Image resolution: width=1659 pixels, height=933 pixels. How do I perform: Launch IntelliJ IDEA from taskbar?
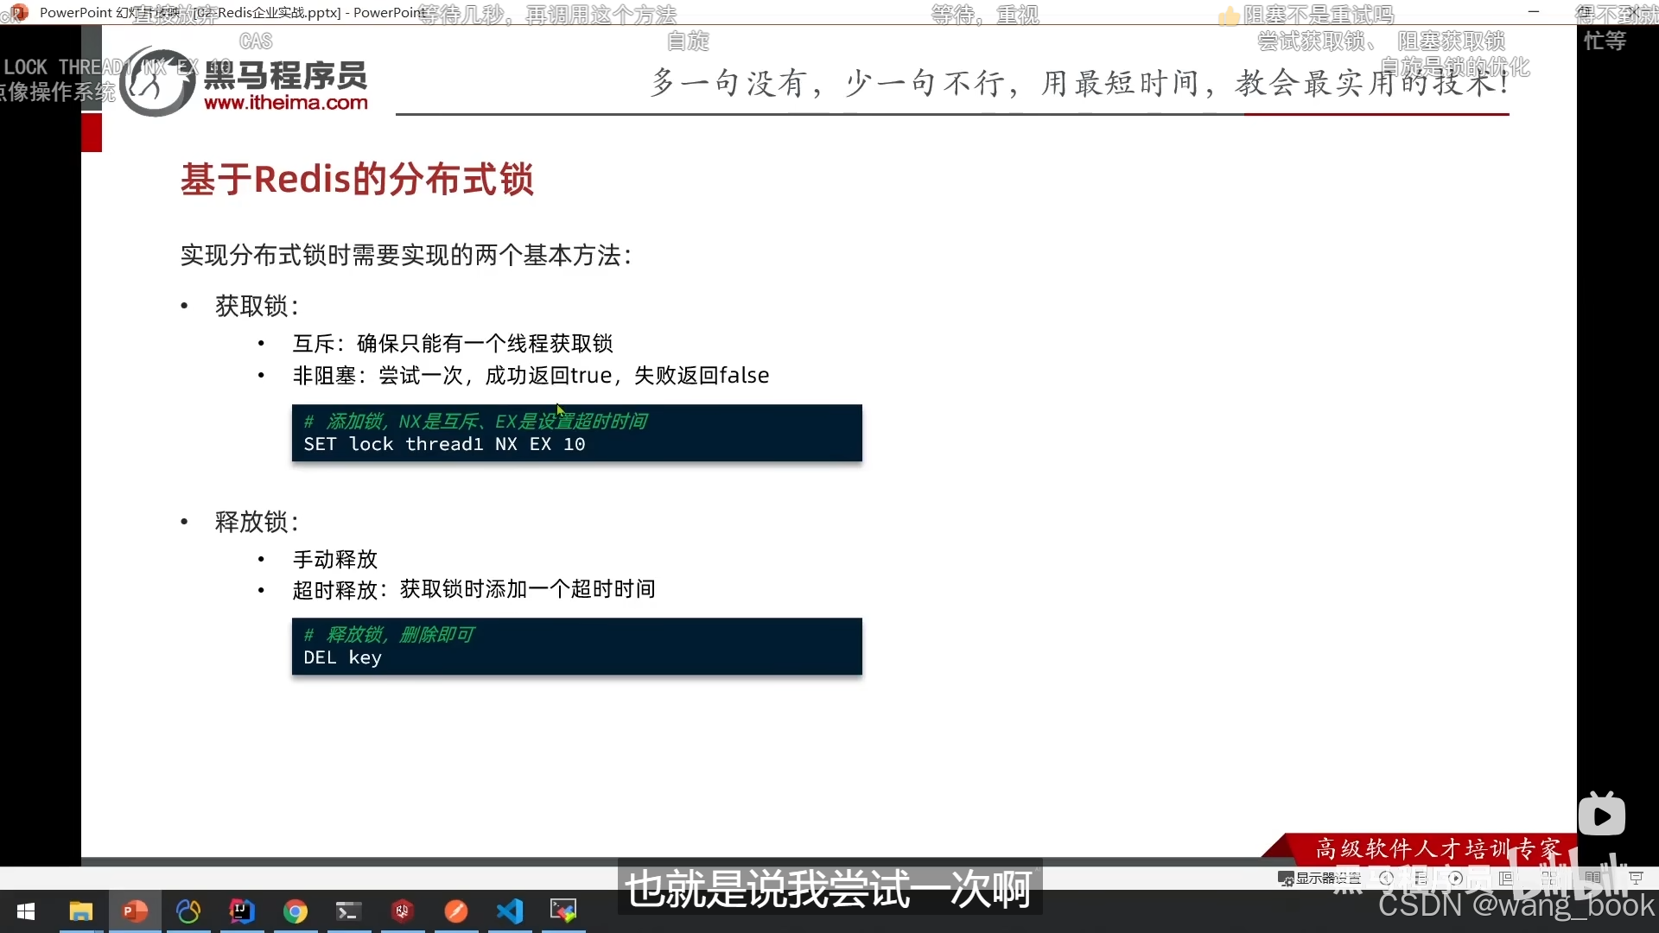242,911
